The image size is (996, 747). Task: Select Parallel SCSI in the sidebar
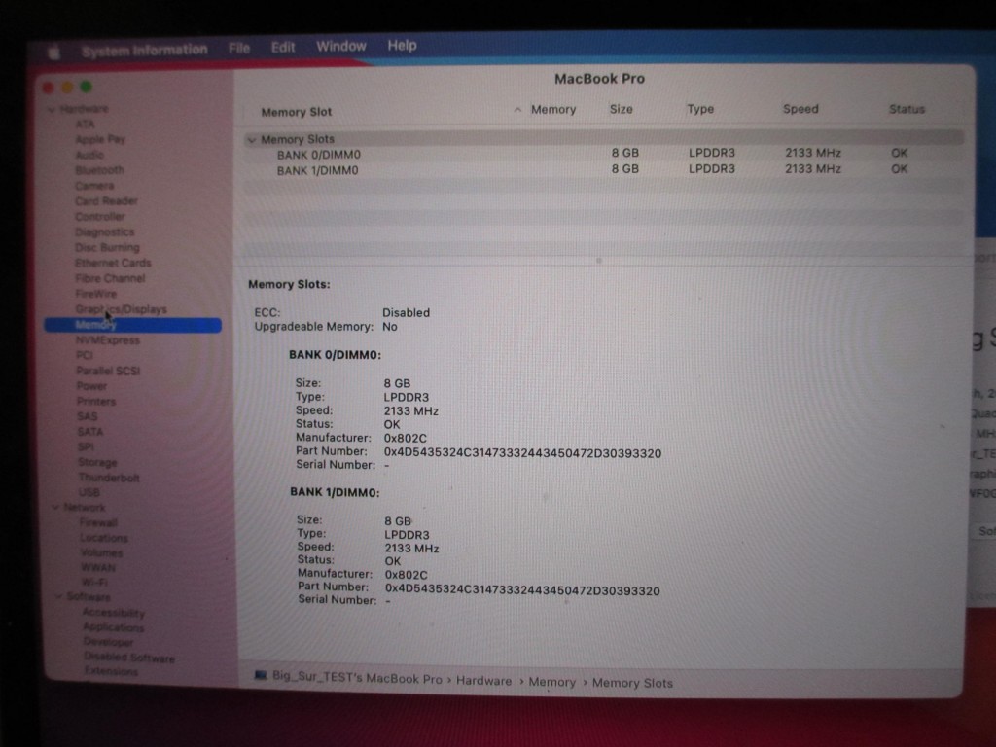tap(108, 371)
